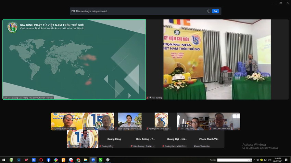Viewport: 291px width, 163px height.
Task: Open Truc Lam participant video
Action: point(98,121)
